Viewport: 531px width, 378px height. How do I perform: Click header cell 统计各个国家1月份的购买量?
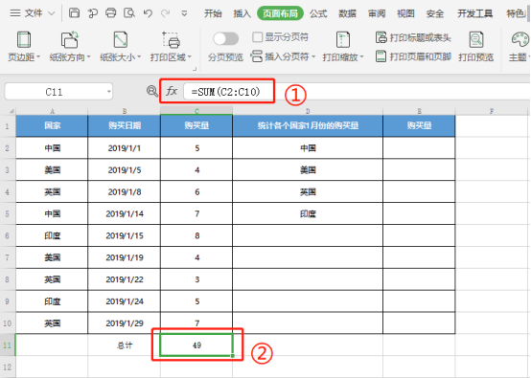[308, 125]
